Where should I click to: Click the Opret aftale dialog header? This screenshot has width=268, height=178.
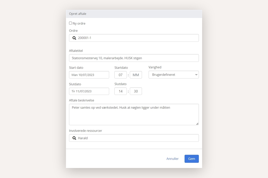(x=134, y=14)
